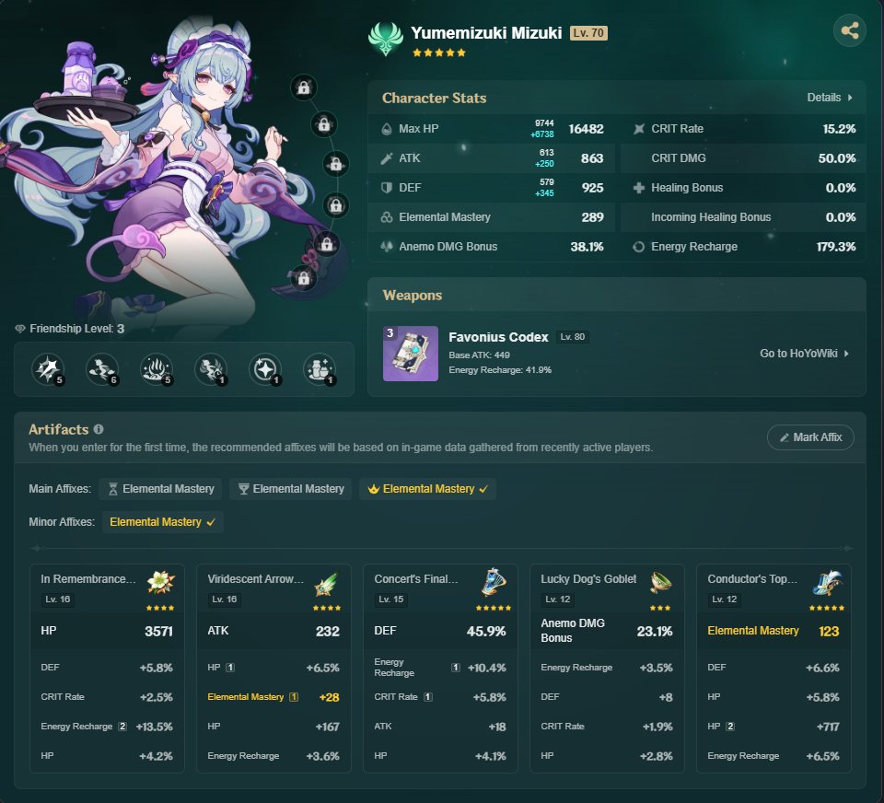This screenshot has height=803, width=884.
Task: Select the fourth passive talent icon
Action: pos(211,369)
